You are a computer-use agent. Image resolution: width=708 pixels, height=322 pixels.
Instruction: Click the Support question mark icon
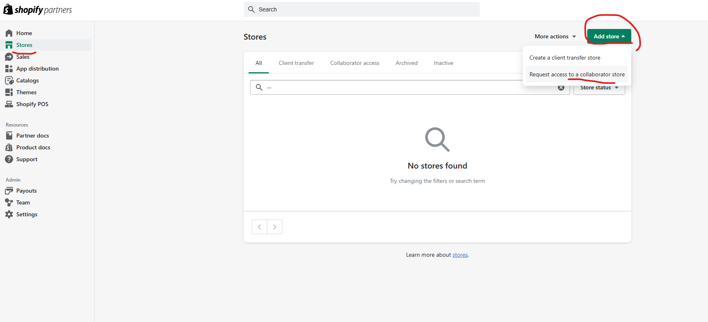(9, 159)
